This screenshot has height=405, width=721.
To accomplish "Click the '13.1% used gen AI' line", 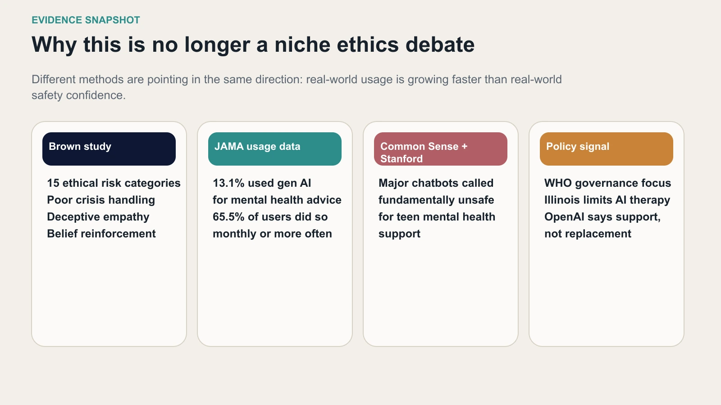I will click(262, 183).
